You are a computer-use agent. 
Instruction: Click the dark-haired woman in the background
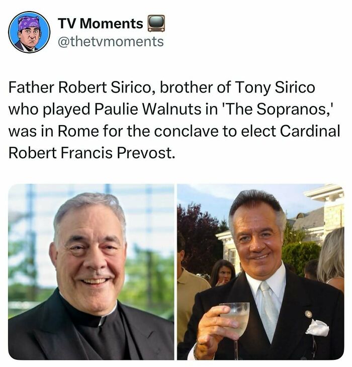click(222, 274)
